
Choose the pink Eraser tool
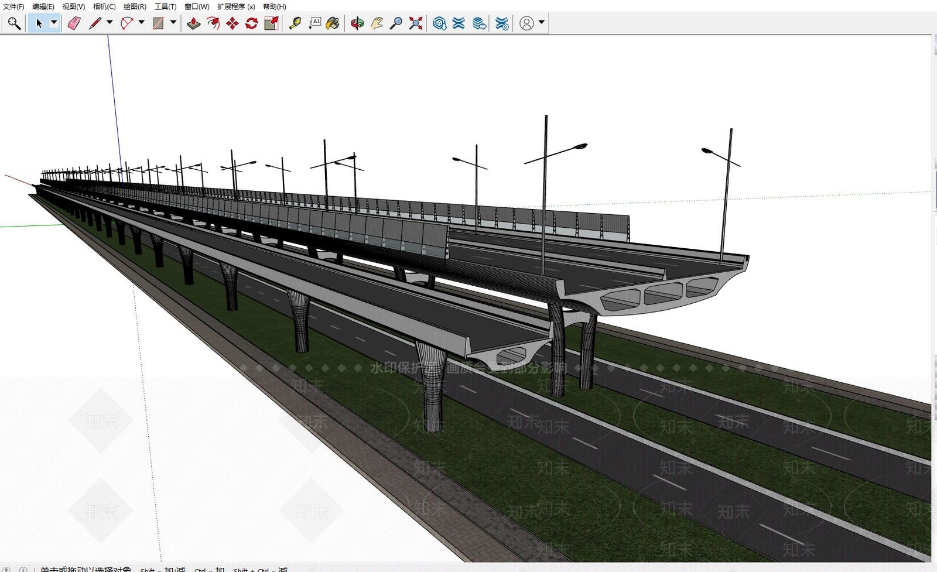tap(74, 23)
